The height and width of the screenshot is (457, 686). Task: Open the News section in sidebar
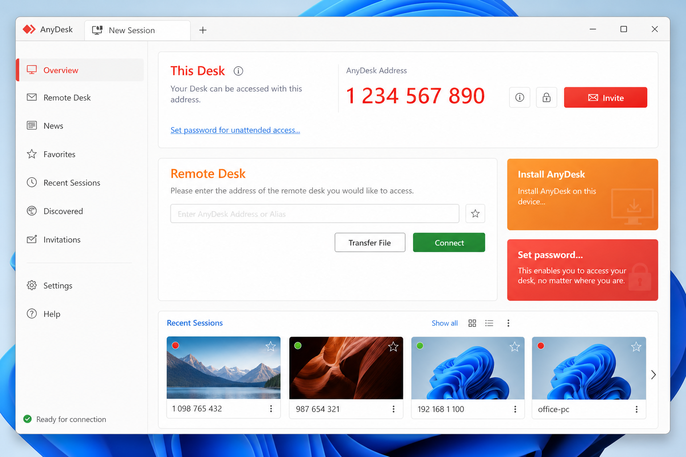80,126
